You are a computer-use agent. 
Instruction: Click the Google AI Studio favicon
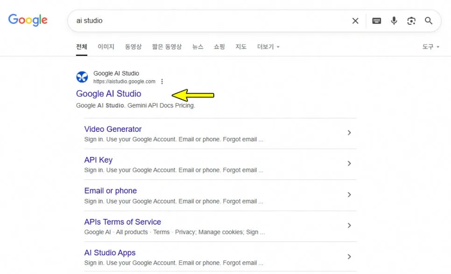[x=82, y=77]
